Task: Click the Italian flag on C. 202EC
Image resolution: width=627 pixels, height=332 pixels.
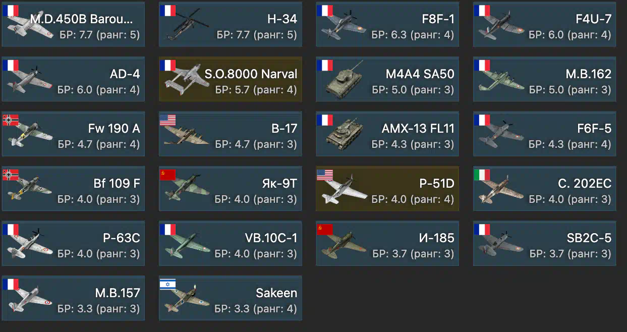Action: (482, 175)
